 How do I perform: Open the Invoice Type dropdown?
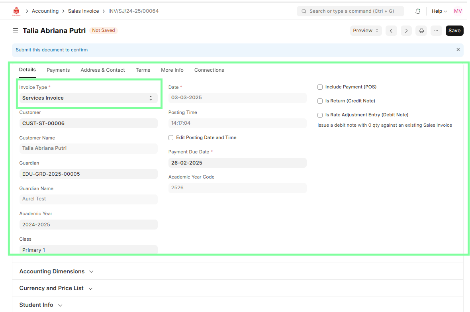click(88, 98)
